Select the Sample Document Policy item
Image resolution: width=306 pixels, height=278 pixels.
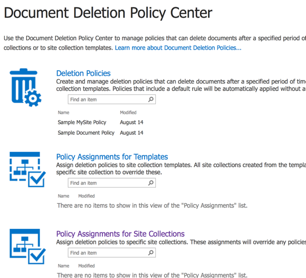click(86, 133)
